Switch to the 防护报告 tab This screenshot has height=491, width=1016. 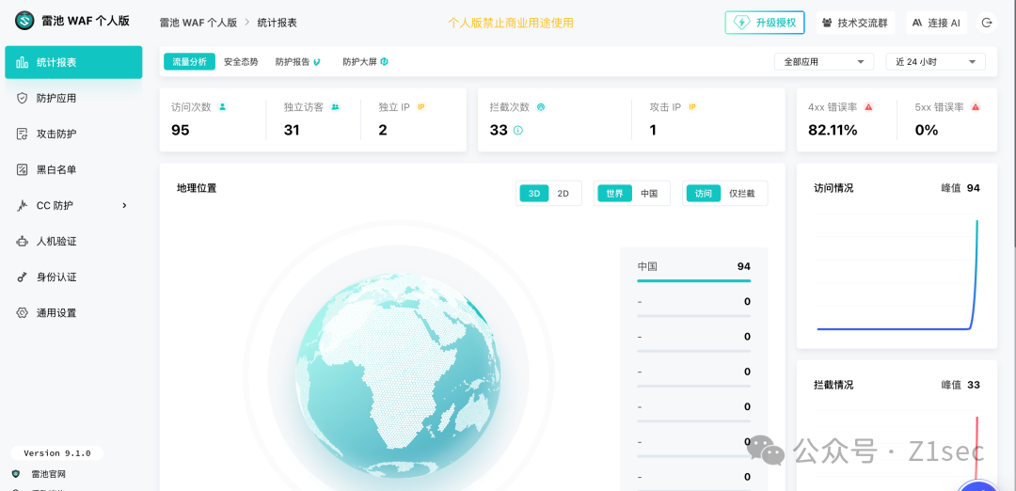point(297,62)
